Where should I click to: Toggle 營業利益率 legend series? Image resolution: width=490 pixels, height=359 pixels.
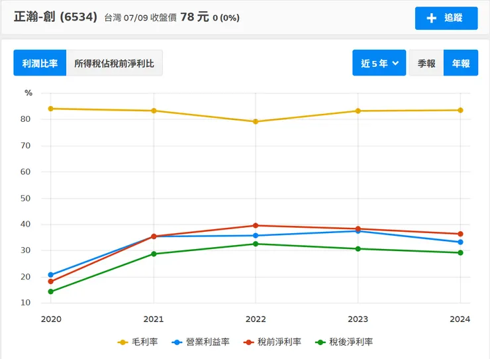(201, 342)
